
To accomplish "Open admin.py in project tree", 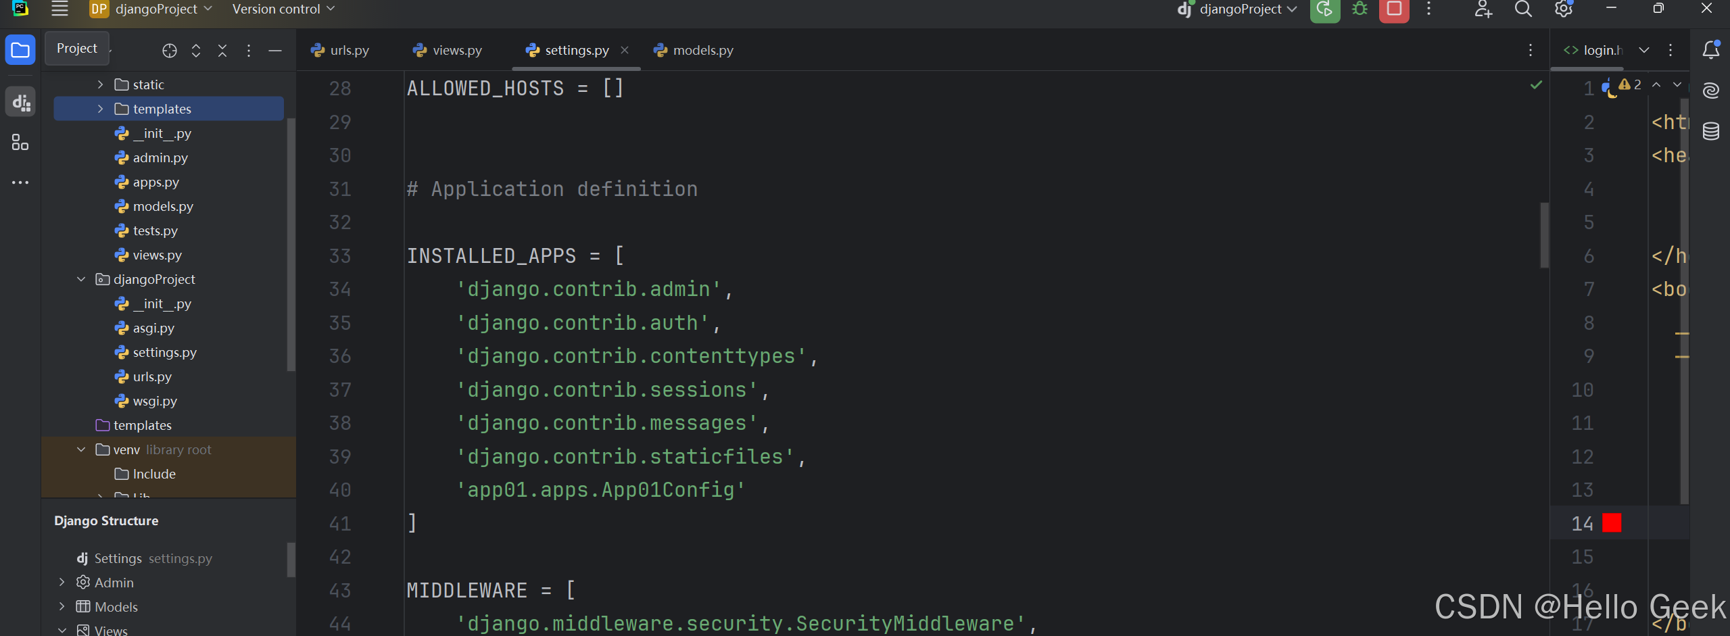I will pyautogui.click(x=160, y=157).
